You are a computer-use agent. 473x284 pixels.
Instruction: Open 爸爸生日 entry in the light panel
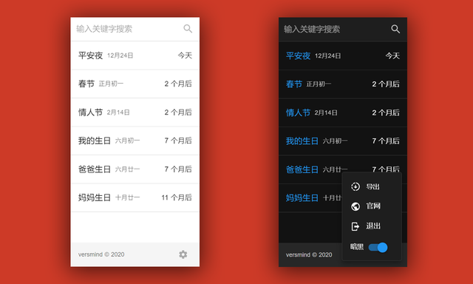(135, 169)
